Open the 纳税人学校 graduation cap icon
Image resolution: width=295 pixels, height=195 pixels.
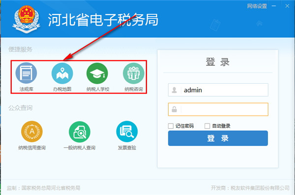[97, 73]
